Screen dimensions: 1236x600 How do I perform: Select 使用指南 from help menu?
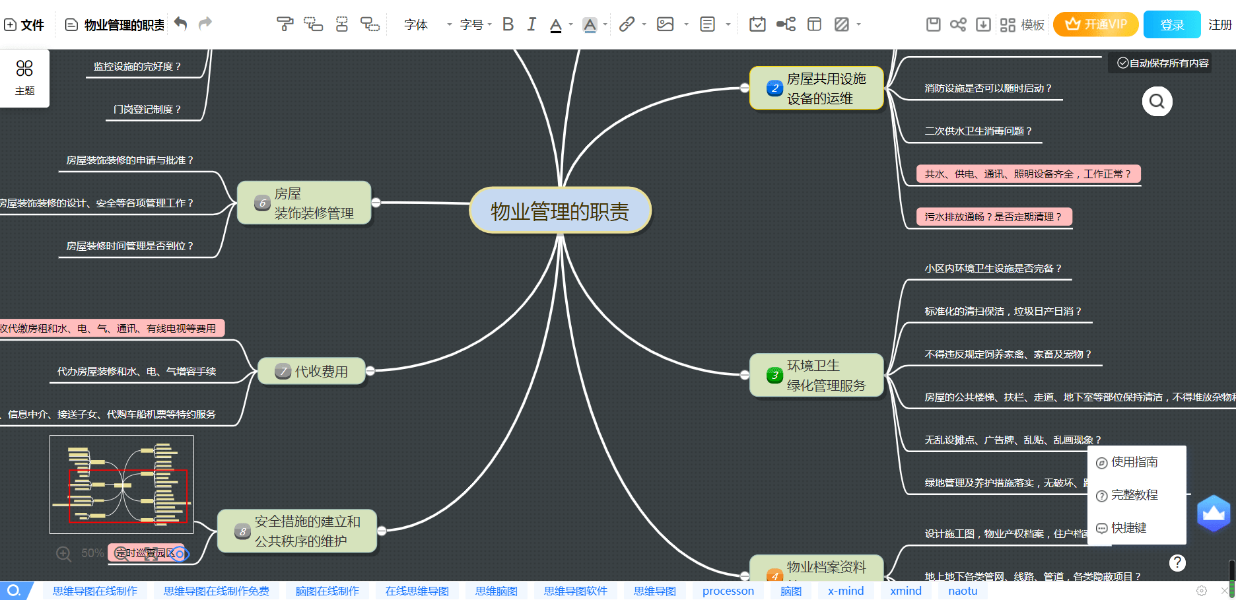[x=1127, y=462]
